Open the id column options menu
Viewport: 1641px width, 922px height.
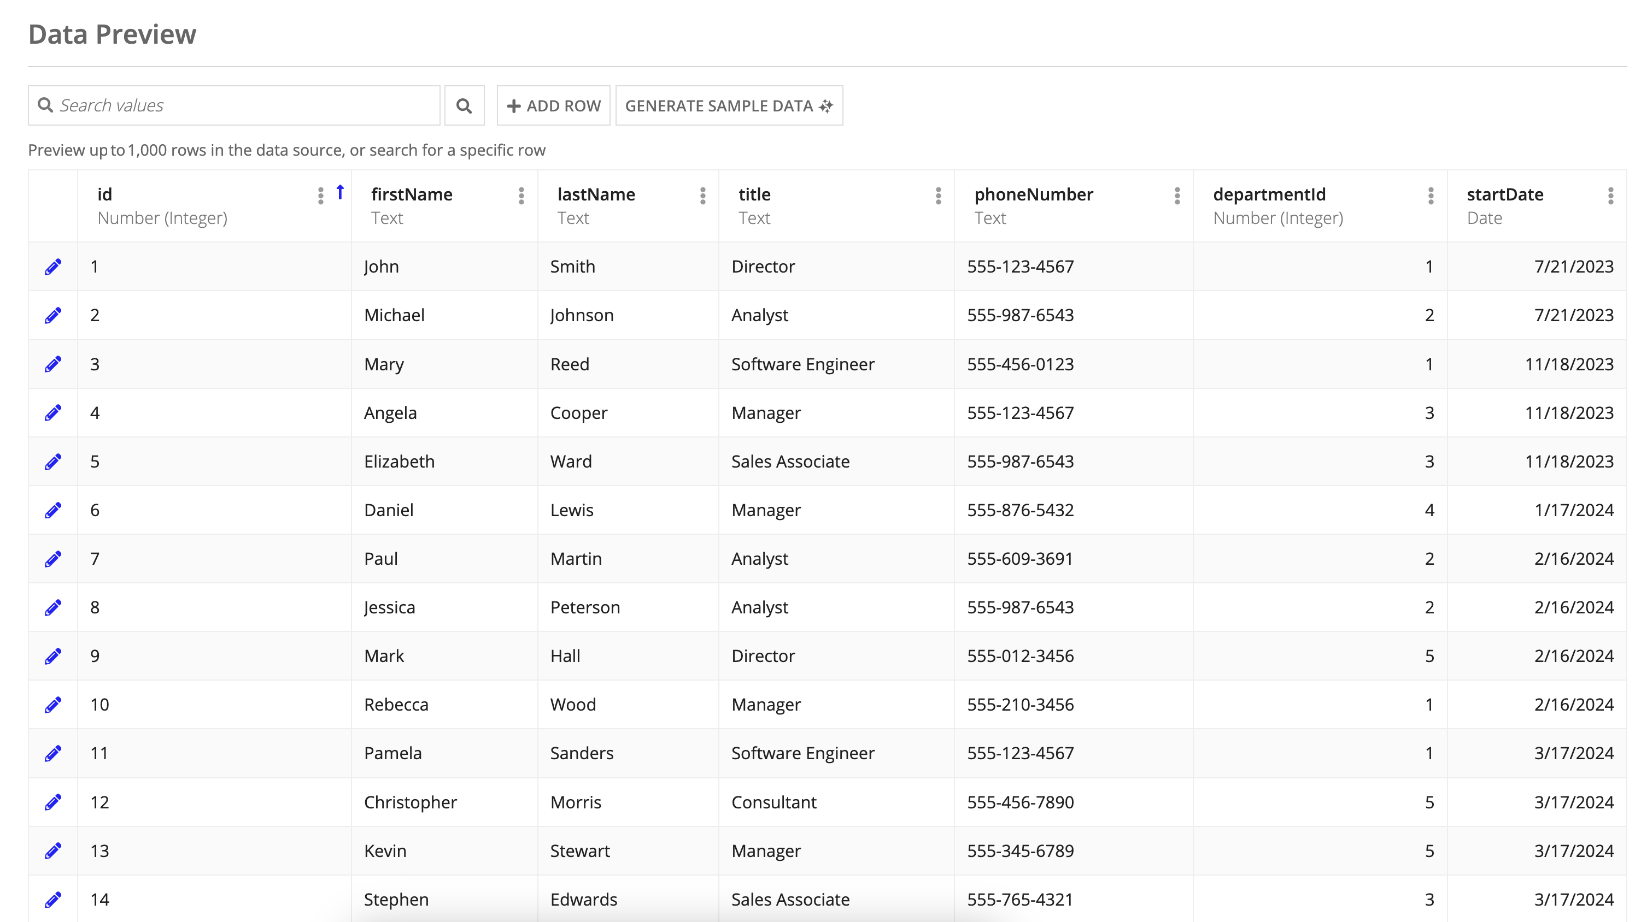tap(320, 196)
